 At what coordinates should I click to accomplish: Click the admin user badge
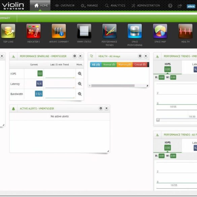click(x=191, y=6)
